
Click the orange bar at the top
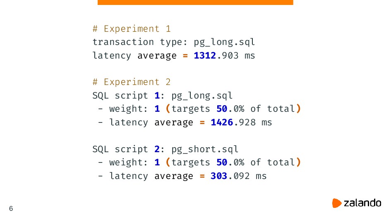click(195, 2)
